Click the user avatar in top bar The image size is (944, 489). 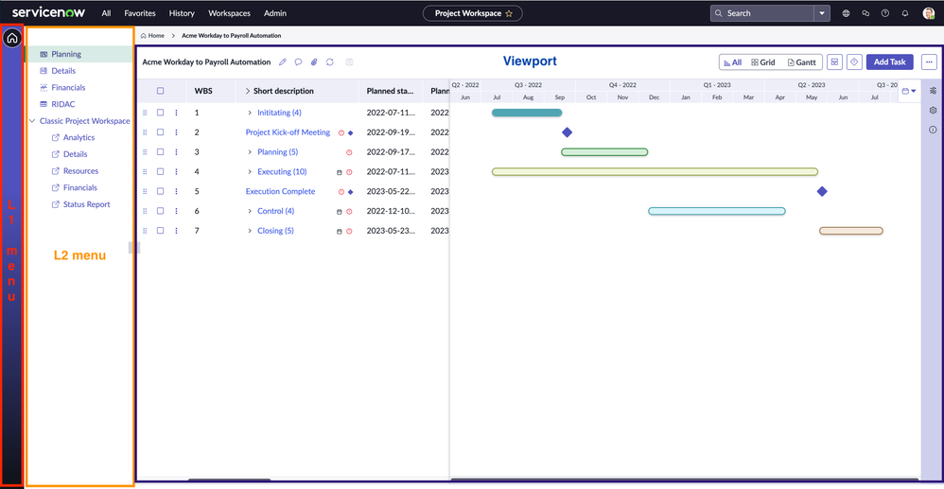coord(928,13)
